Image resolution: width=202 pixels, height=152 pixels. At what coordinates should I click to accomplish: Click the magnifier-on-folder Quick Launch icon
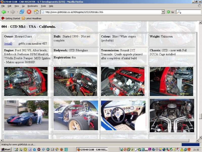[21, 149]
